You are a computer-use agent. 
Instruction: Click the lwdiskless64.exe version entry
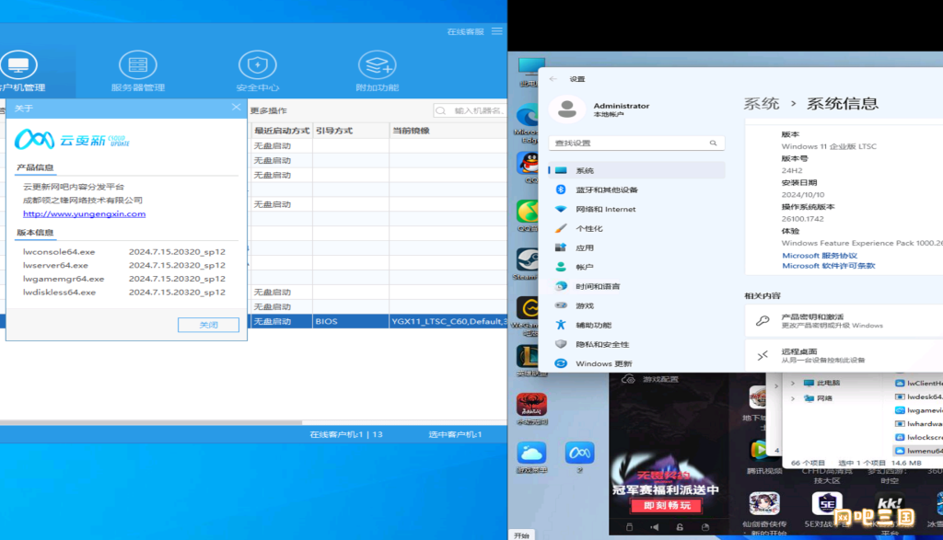124,292
